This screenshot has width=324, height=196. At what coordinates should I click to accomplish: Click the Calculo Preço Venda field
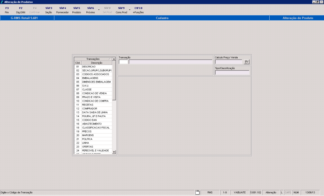[229, 62]
